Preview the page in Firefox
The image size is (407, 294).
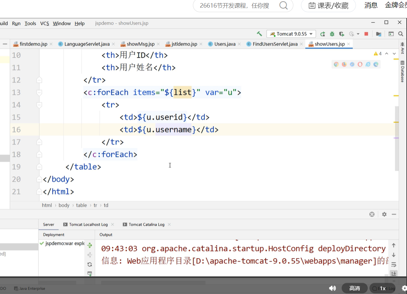pos(344,64)
